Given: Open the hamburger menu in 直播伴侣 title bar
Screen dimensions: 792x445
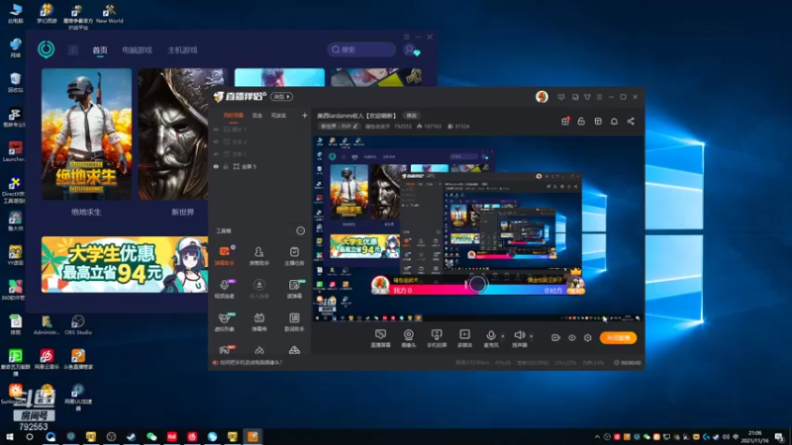Looking at the screenshot, I should [x=599, y=97].
